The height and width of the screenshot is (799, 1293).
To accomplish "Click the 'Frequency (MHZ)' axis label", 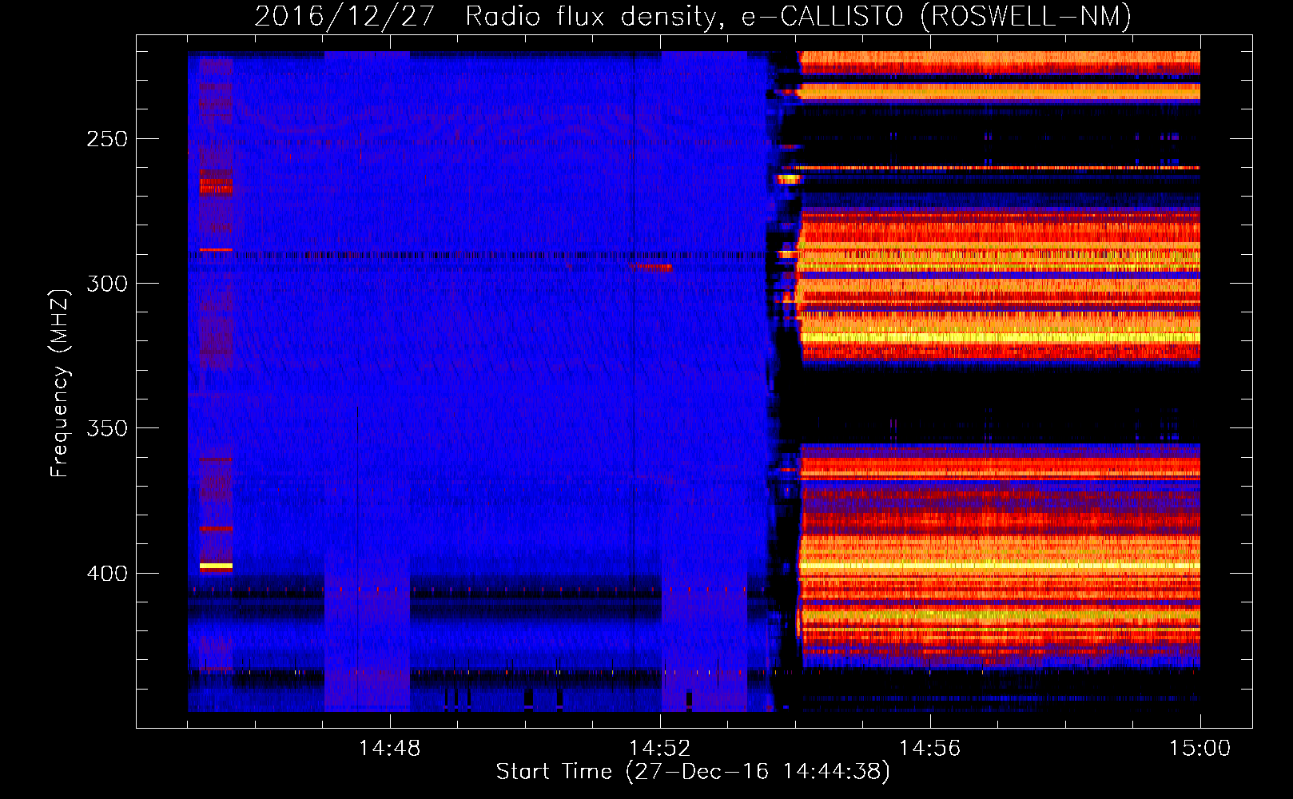I will tap(60, 383).
